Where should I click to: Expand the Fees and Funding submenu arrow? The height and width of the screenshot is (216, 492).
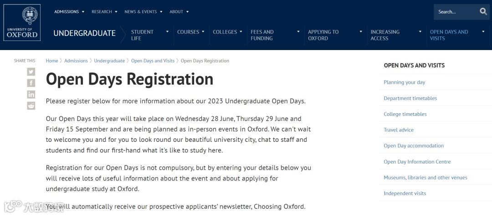(x=298, y=32)
